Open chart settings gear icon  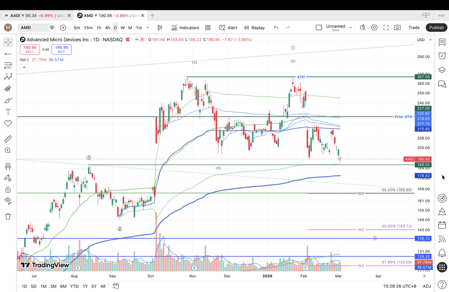click(374, 28)
